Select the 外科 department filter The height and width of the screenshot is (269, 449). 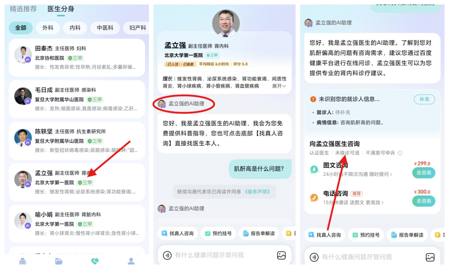pyautogui.click(x=48, y=28)
